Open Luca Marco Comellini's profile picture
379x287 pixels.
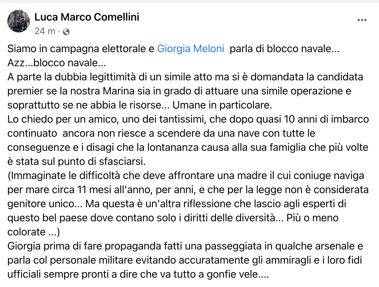[x=19, y=21]
